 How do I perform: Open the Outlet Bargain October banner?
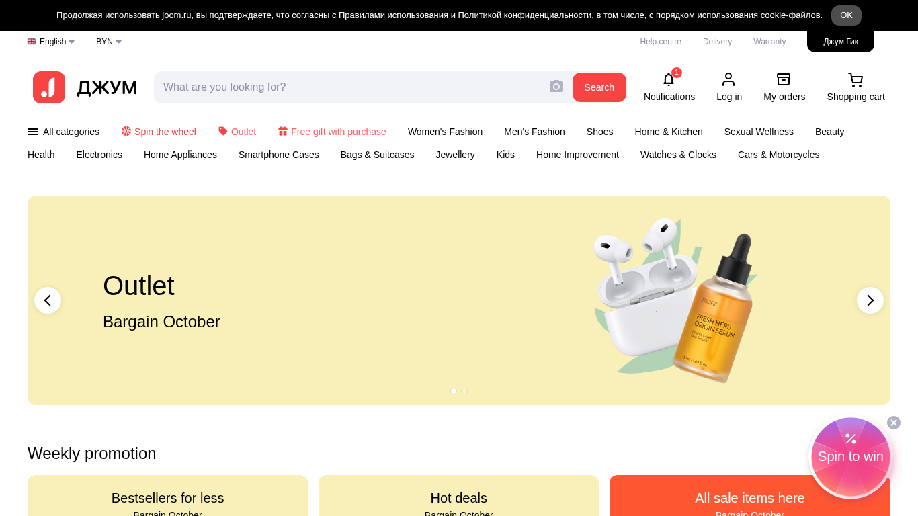(x=459, y=300)
